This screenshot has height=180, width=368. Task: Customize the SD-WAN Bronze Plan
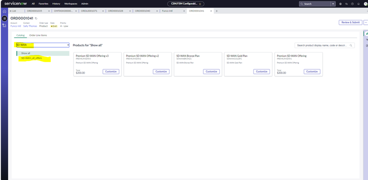[211, 72]
